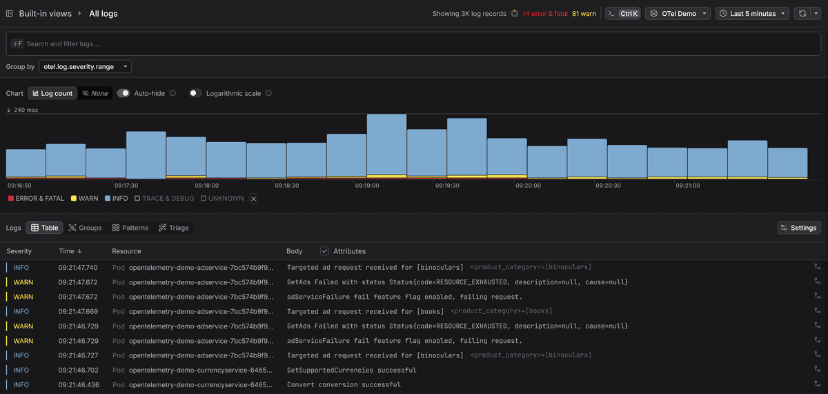
Task: Open trace link icon for 09:21:47.669 row
Action: [x=818, y=311]
